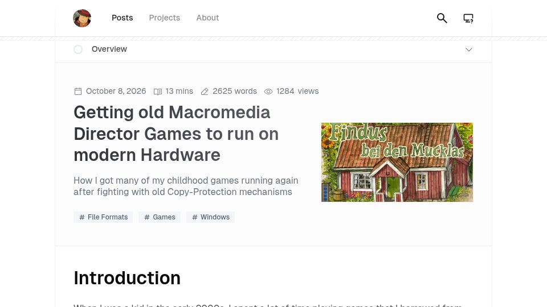Click the 13 mins reading time text
The width and height of the screenshot is (547, 307).
[x=179, y=91]
